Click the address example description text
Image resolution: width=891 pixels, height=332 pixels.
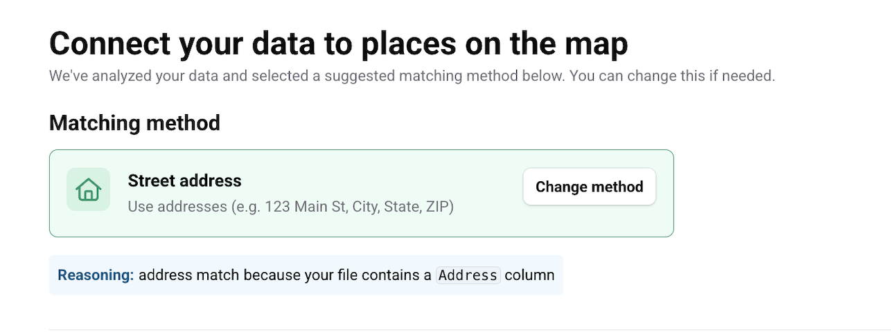tap(290, 206)
